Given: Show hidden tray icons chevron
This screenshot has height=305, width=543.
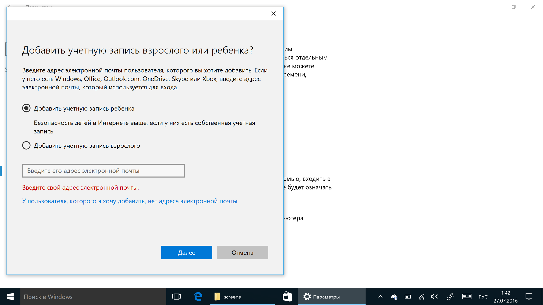Looking at the screenshot, I should [380, 297].
